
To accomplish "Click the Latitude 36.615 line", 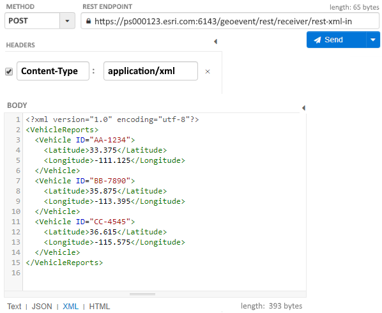I will click(105, 232).
